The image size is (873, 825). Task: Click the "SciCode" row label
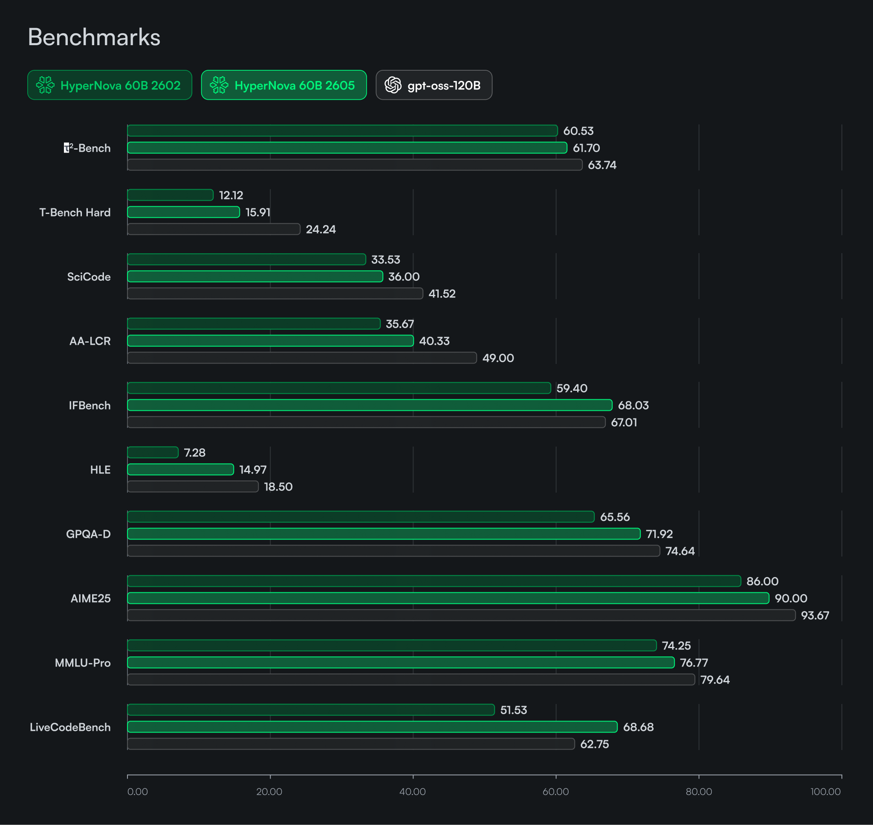pos(89,277)
